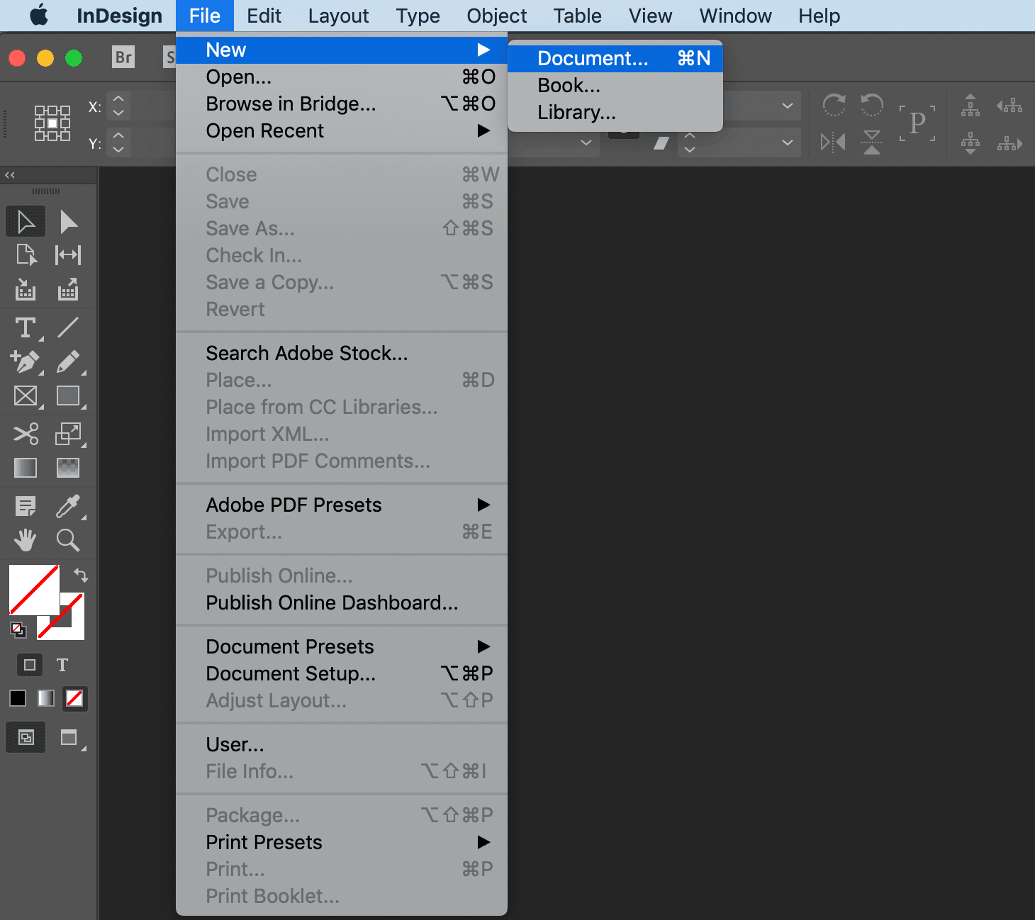Click Open... in File menu
The width and height of the screenshot is (1035, 920).
click(x=342, y=77)
